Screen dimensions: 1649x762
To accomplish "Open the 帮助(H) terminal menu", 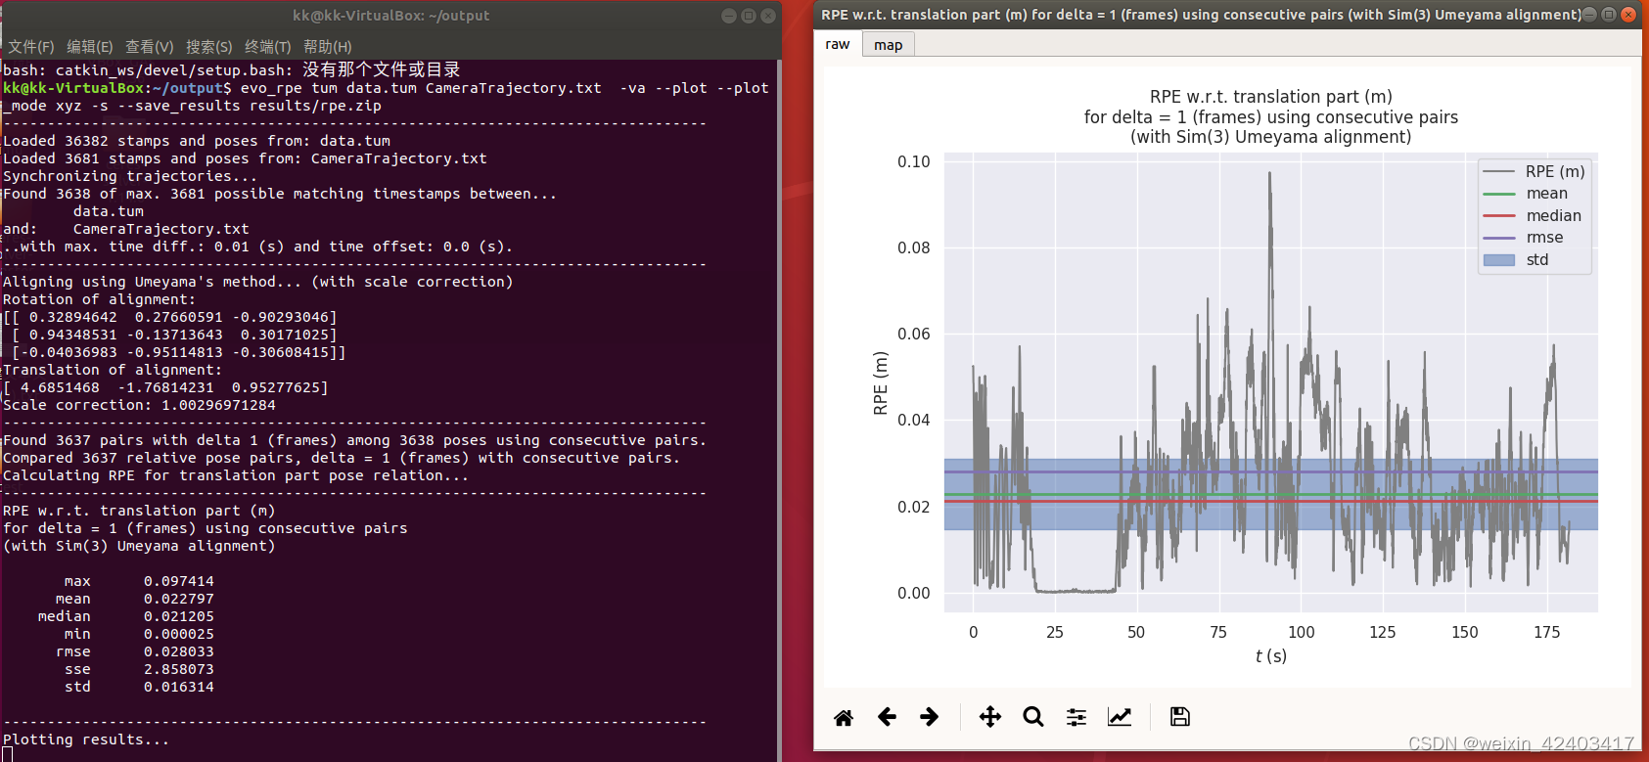I will [x=328, y=47].
